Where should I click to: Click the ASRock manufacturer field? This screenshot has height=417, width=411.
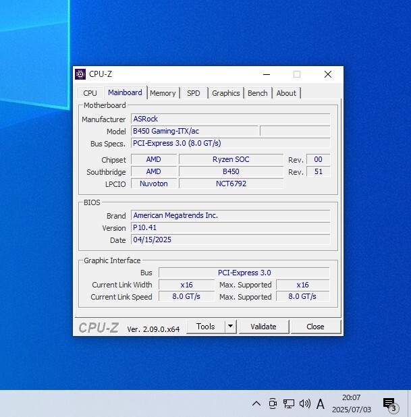[230, 119]
